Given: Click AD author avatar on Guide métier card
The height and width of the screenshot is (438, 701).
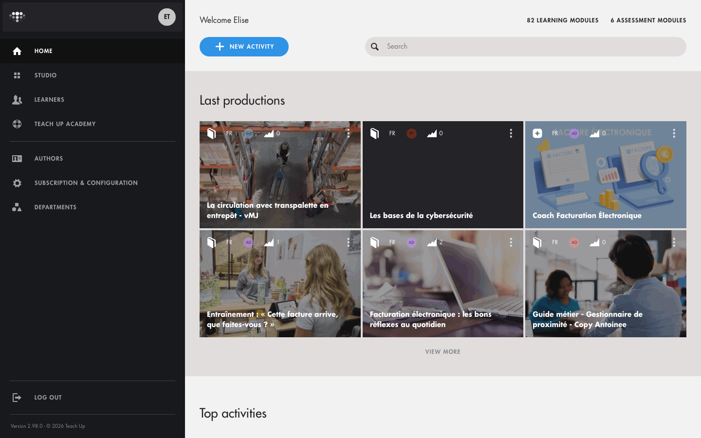Looking at the screenshot, I should pyautogui.click(x=574, y=242).
